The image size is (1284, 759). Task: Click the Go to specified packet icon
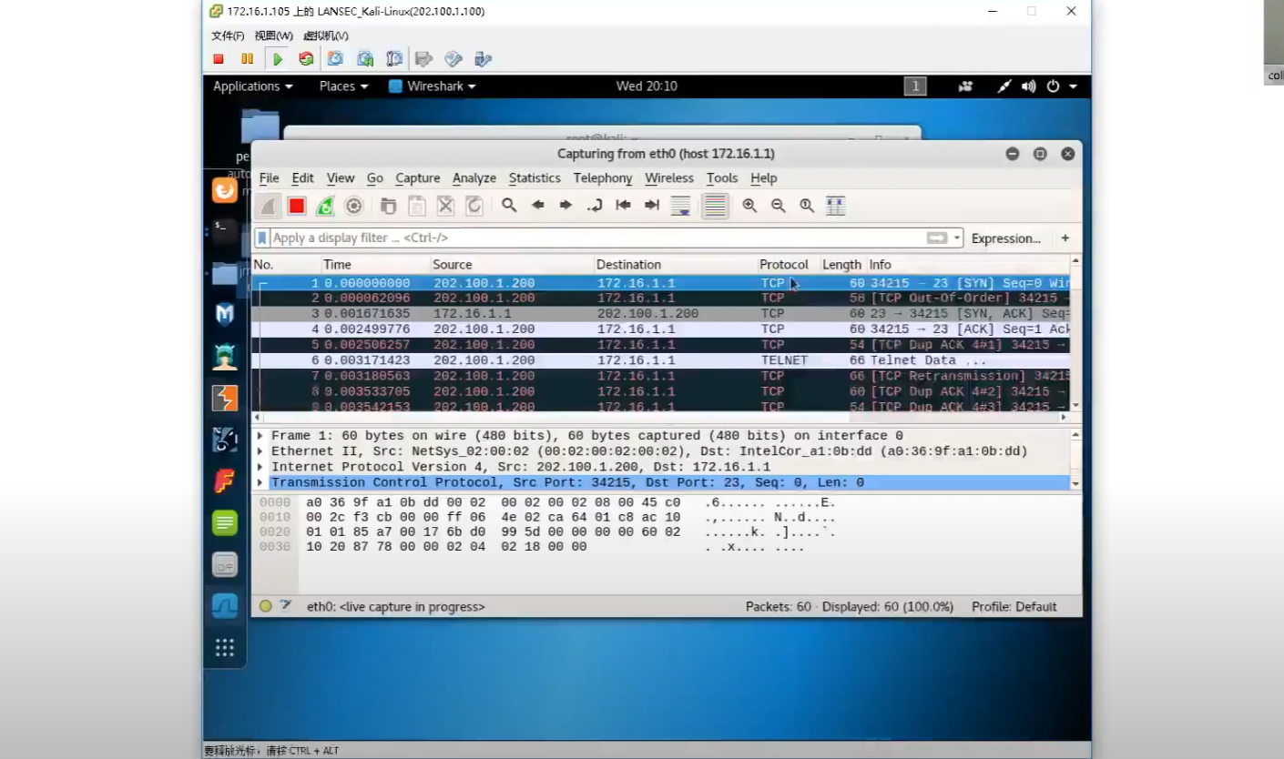[x=595, y=206]
